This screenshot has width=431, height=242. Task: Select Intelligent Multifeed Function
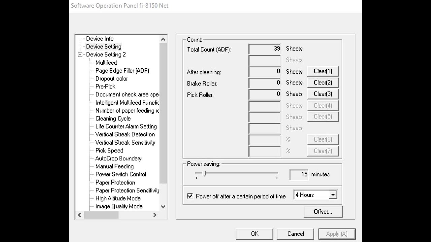pyautogui.click(x=127, y=103)
